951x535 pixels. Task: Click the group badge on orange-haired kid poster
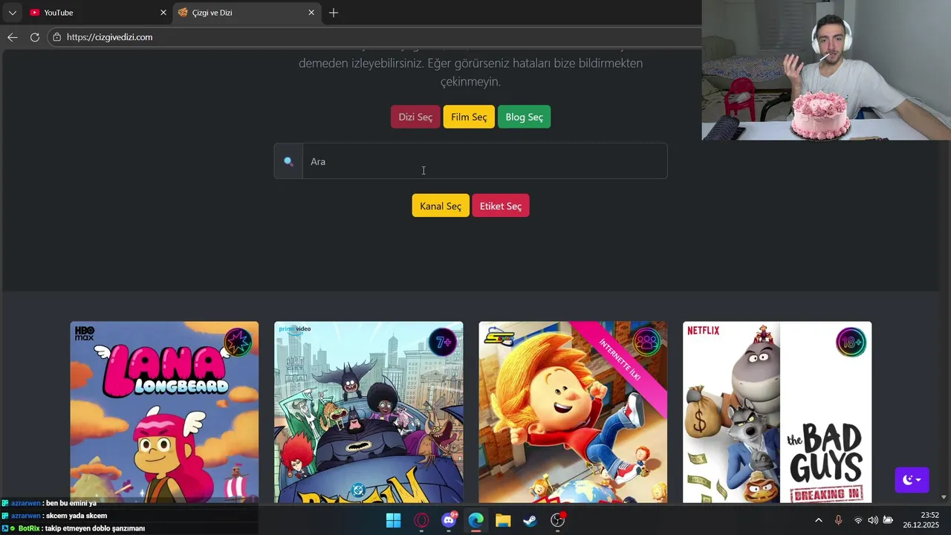[x=646, y=343]
